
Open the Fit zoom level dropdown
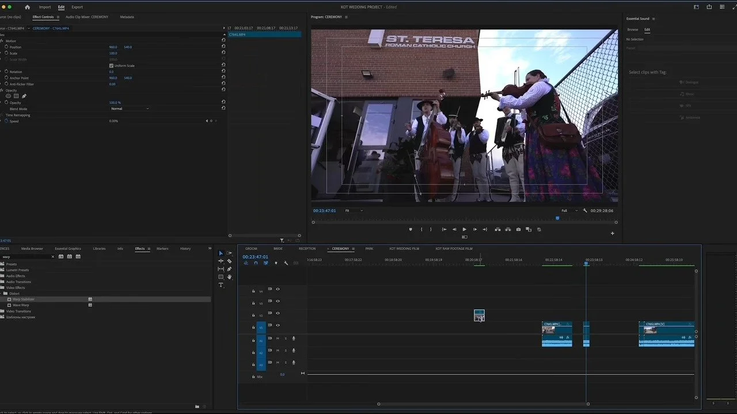click(354, 211)
